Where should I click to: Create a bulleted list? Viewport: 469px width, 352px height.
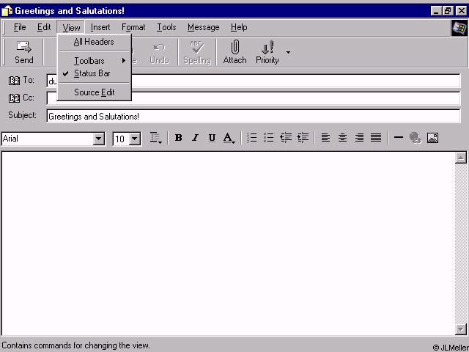click(269, 138)
